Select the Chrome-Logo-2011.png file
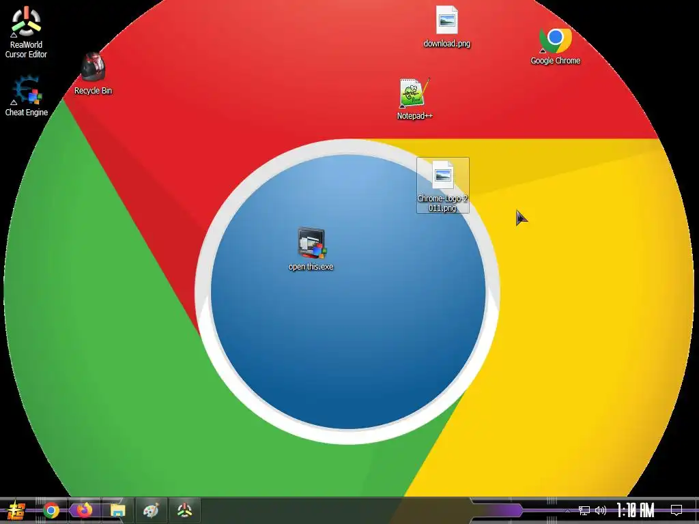 click(442, 186)
